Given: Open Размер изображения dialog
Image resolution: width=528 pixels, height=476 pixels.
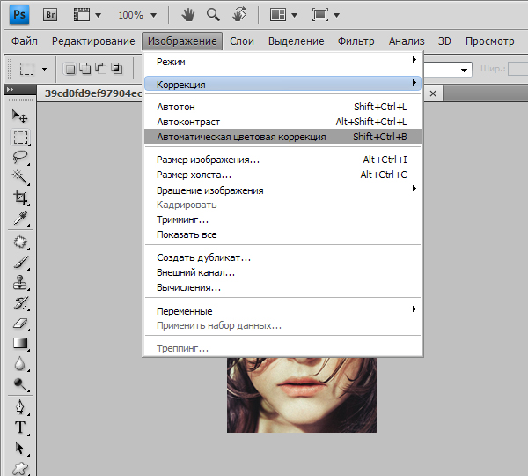Looking at the screenshot, I should pos(282,160).
